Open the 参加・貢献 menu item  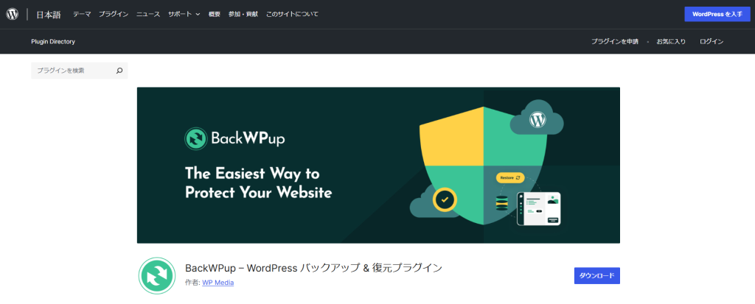(243, 15)
